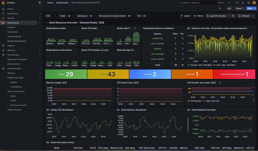Click the Alerting bell icon in sidebar
The width and height of the screenshot is (258, 151).
3,50
